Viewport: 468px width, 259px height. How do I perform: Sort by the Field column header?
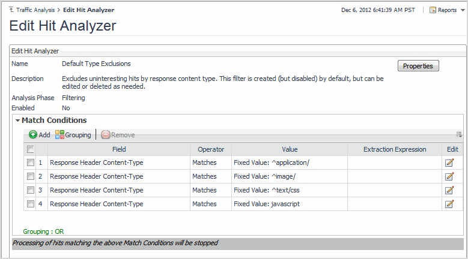pyautogui.click(x=119, y=149)
